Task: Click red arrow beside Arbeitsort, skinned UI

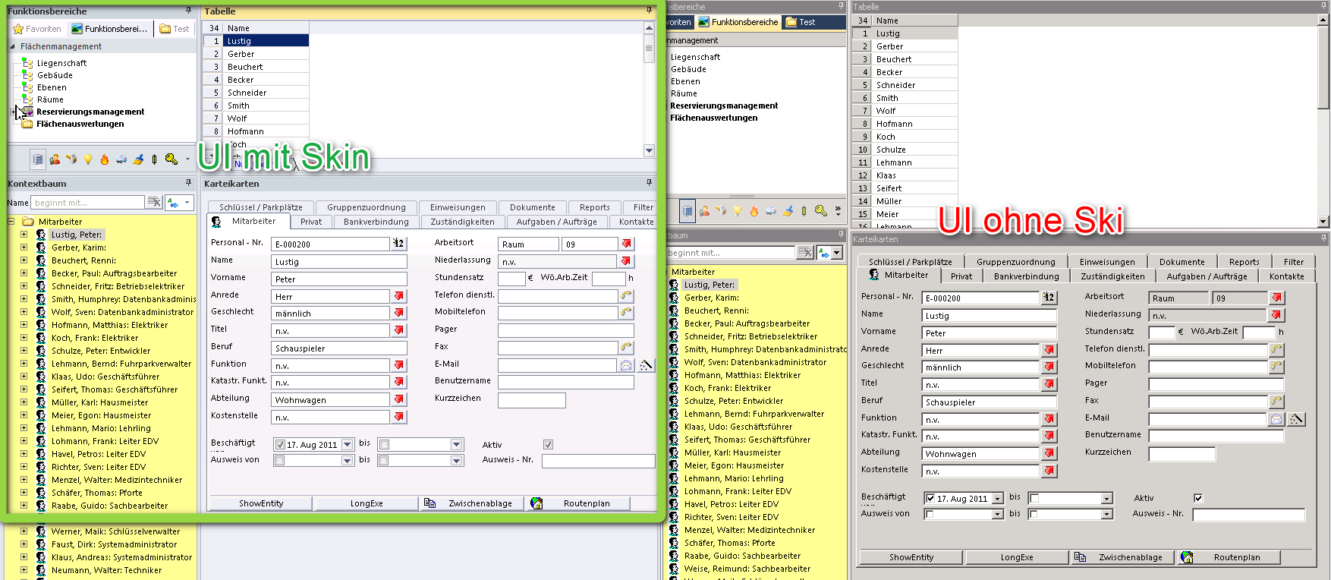Action: click(x=627, y=244)
